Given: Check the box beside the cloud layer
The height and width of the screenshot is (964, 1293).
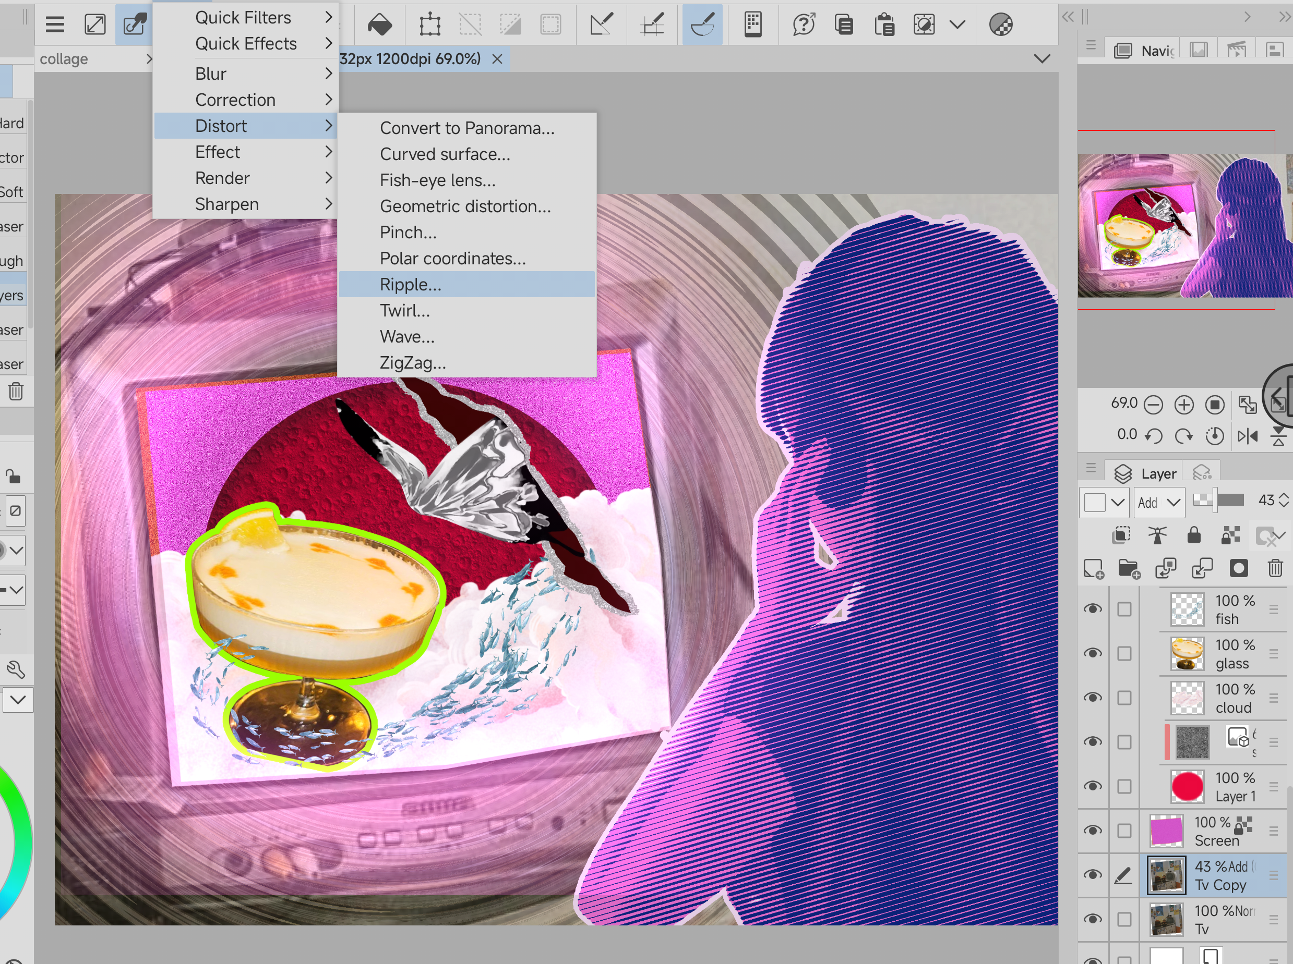Looking at the screenshot, I should coord(1124,698).
